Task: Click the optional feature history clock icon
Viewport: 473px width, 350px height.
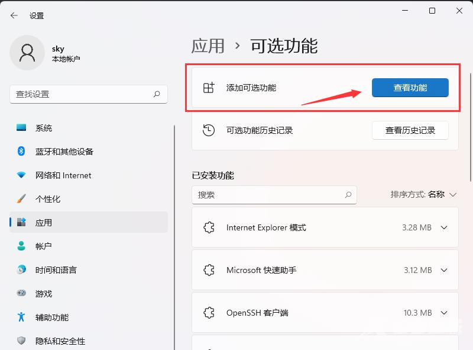Action: point(209,130)
